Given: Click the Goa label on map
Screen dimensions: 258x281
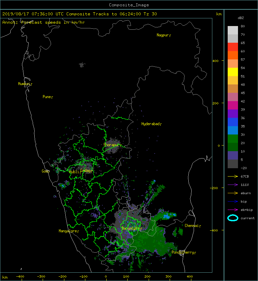Looking at the screenshot, I should [45, 171].
